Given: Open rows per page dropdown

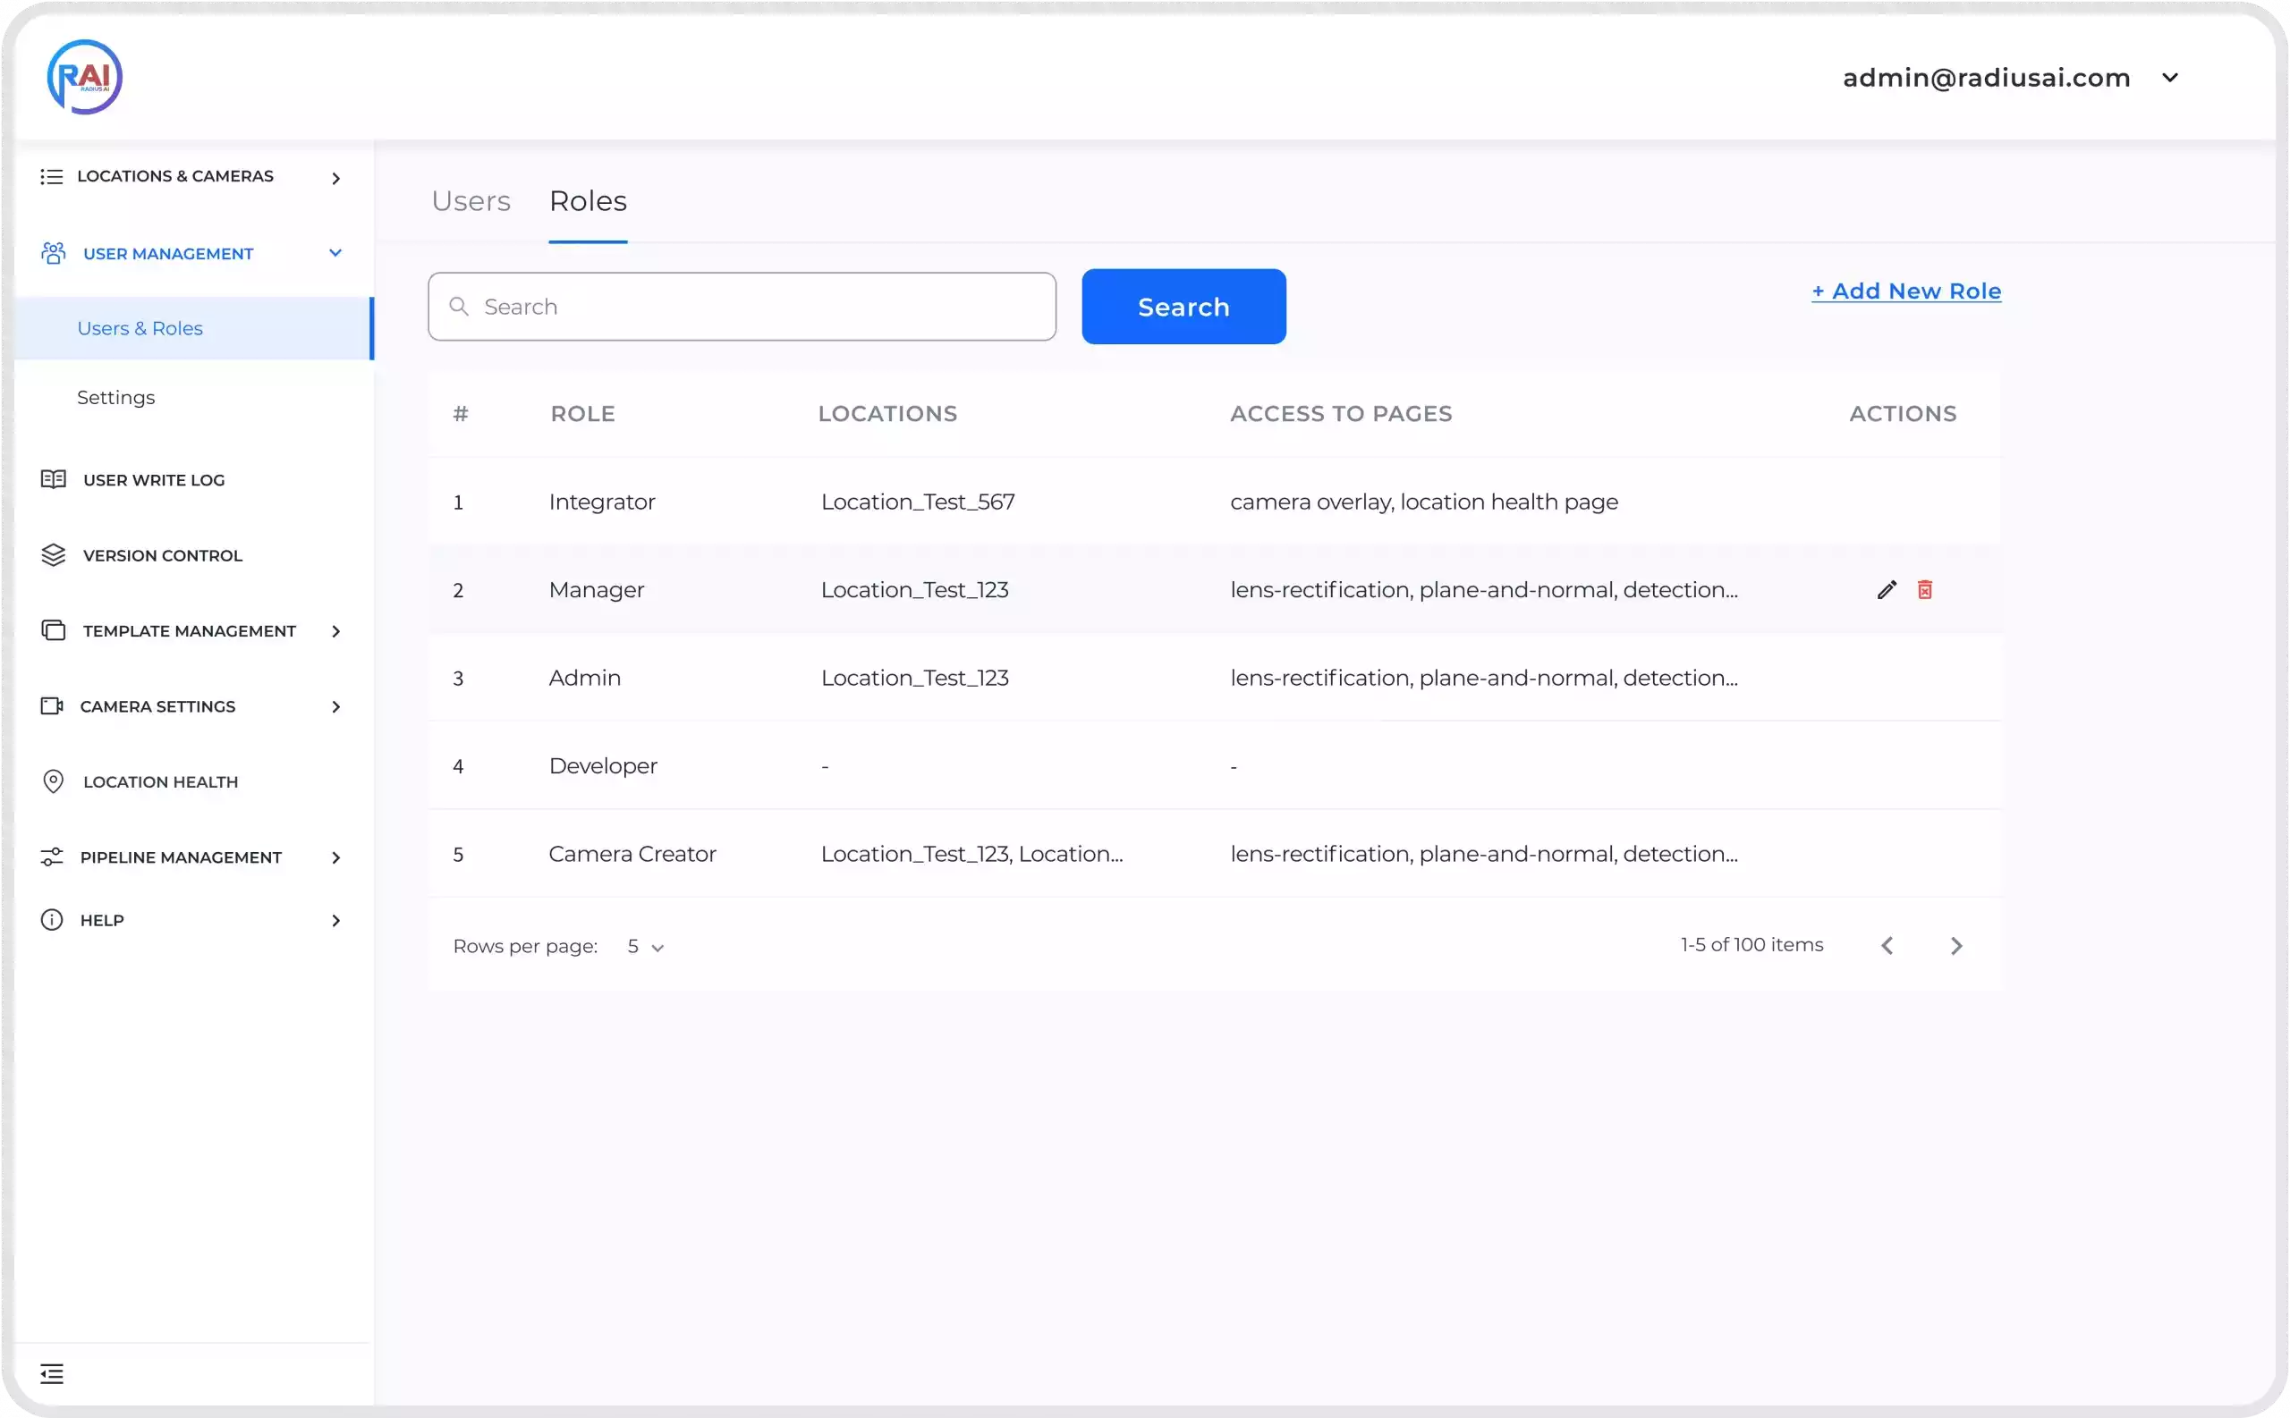Looking at the screenshot, I should [646, 946].
